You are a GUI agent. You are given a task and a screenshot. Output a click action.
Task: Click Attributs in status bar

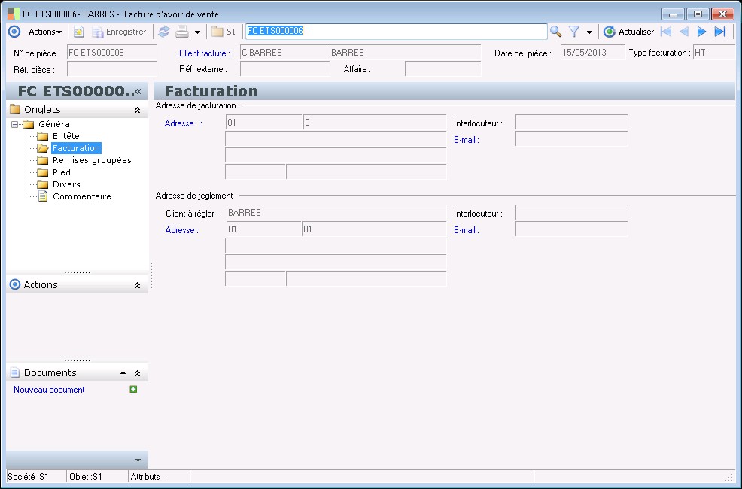pos(147,477)
